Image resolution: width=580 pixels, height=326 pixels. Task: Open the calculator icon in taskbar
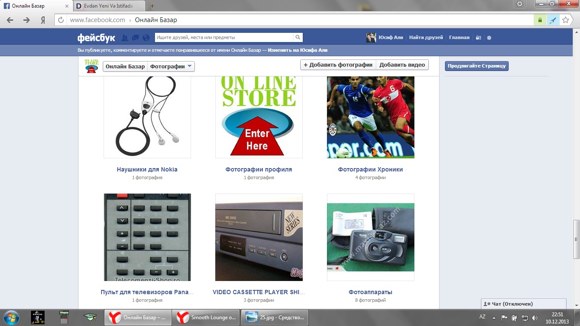(x=64, y=318)
